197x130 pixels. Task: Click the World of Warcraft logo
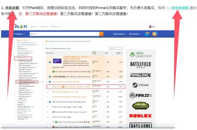pos(141,105)
